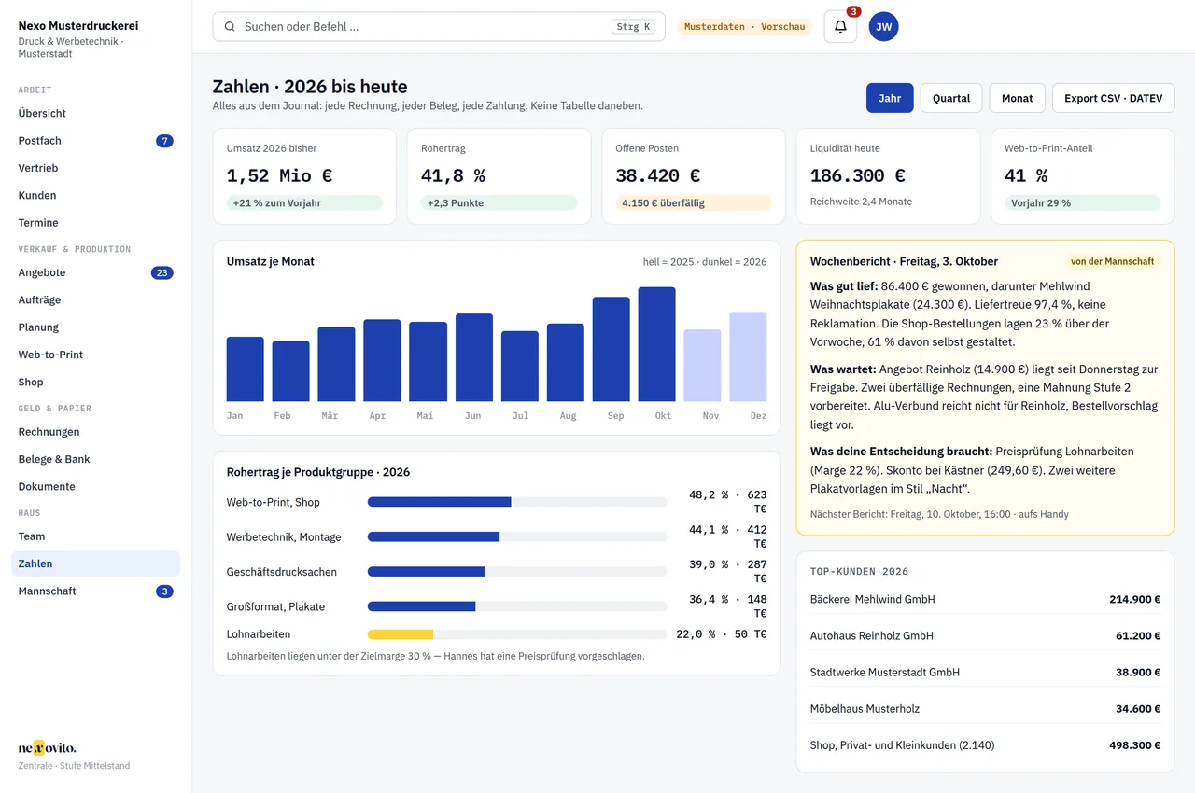Focus the search or command field
This screenshot has width=1195, height=793.
(x=439, y=26)
